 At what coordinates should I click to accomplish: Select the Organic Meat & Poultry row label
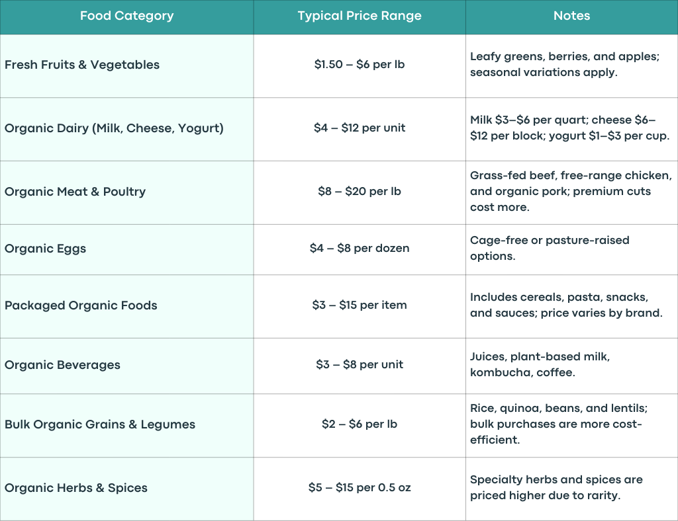(x=126, y=193)
